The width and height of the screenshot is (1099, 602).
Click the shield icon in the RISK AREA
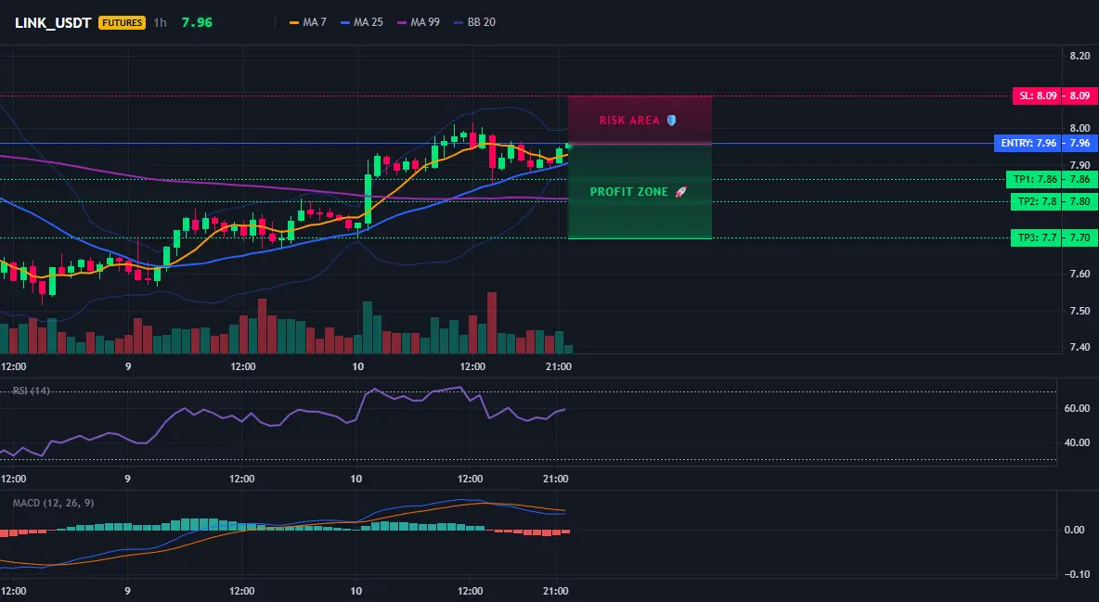click(671, 121)
